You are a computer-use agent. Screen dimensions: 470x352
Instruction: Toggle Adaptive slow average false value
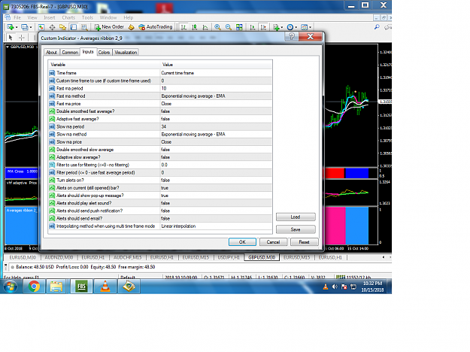pyautogui.click(x=216, y=157)
